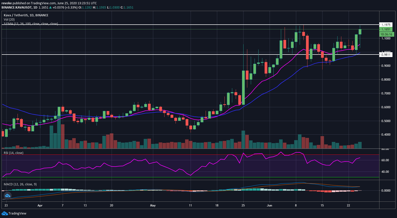The height and width of the screenshot is (218, 397).
Task: Click the MACD 0.0000 axis label
Action: (386, 191)
